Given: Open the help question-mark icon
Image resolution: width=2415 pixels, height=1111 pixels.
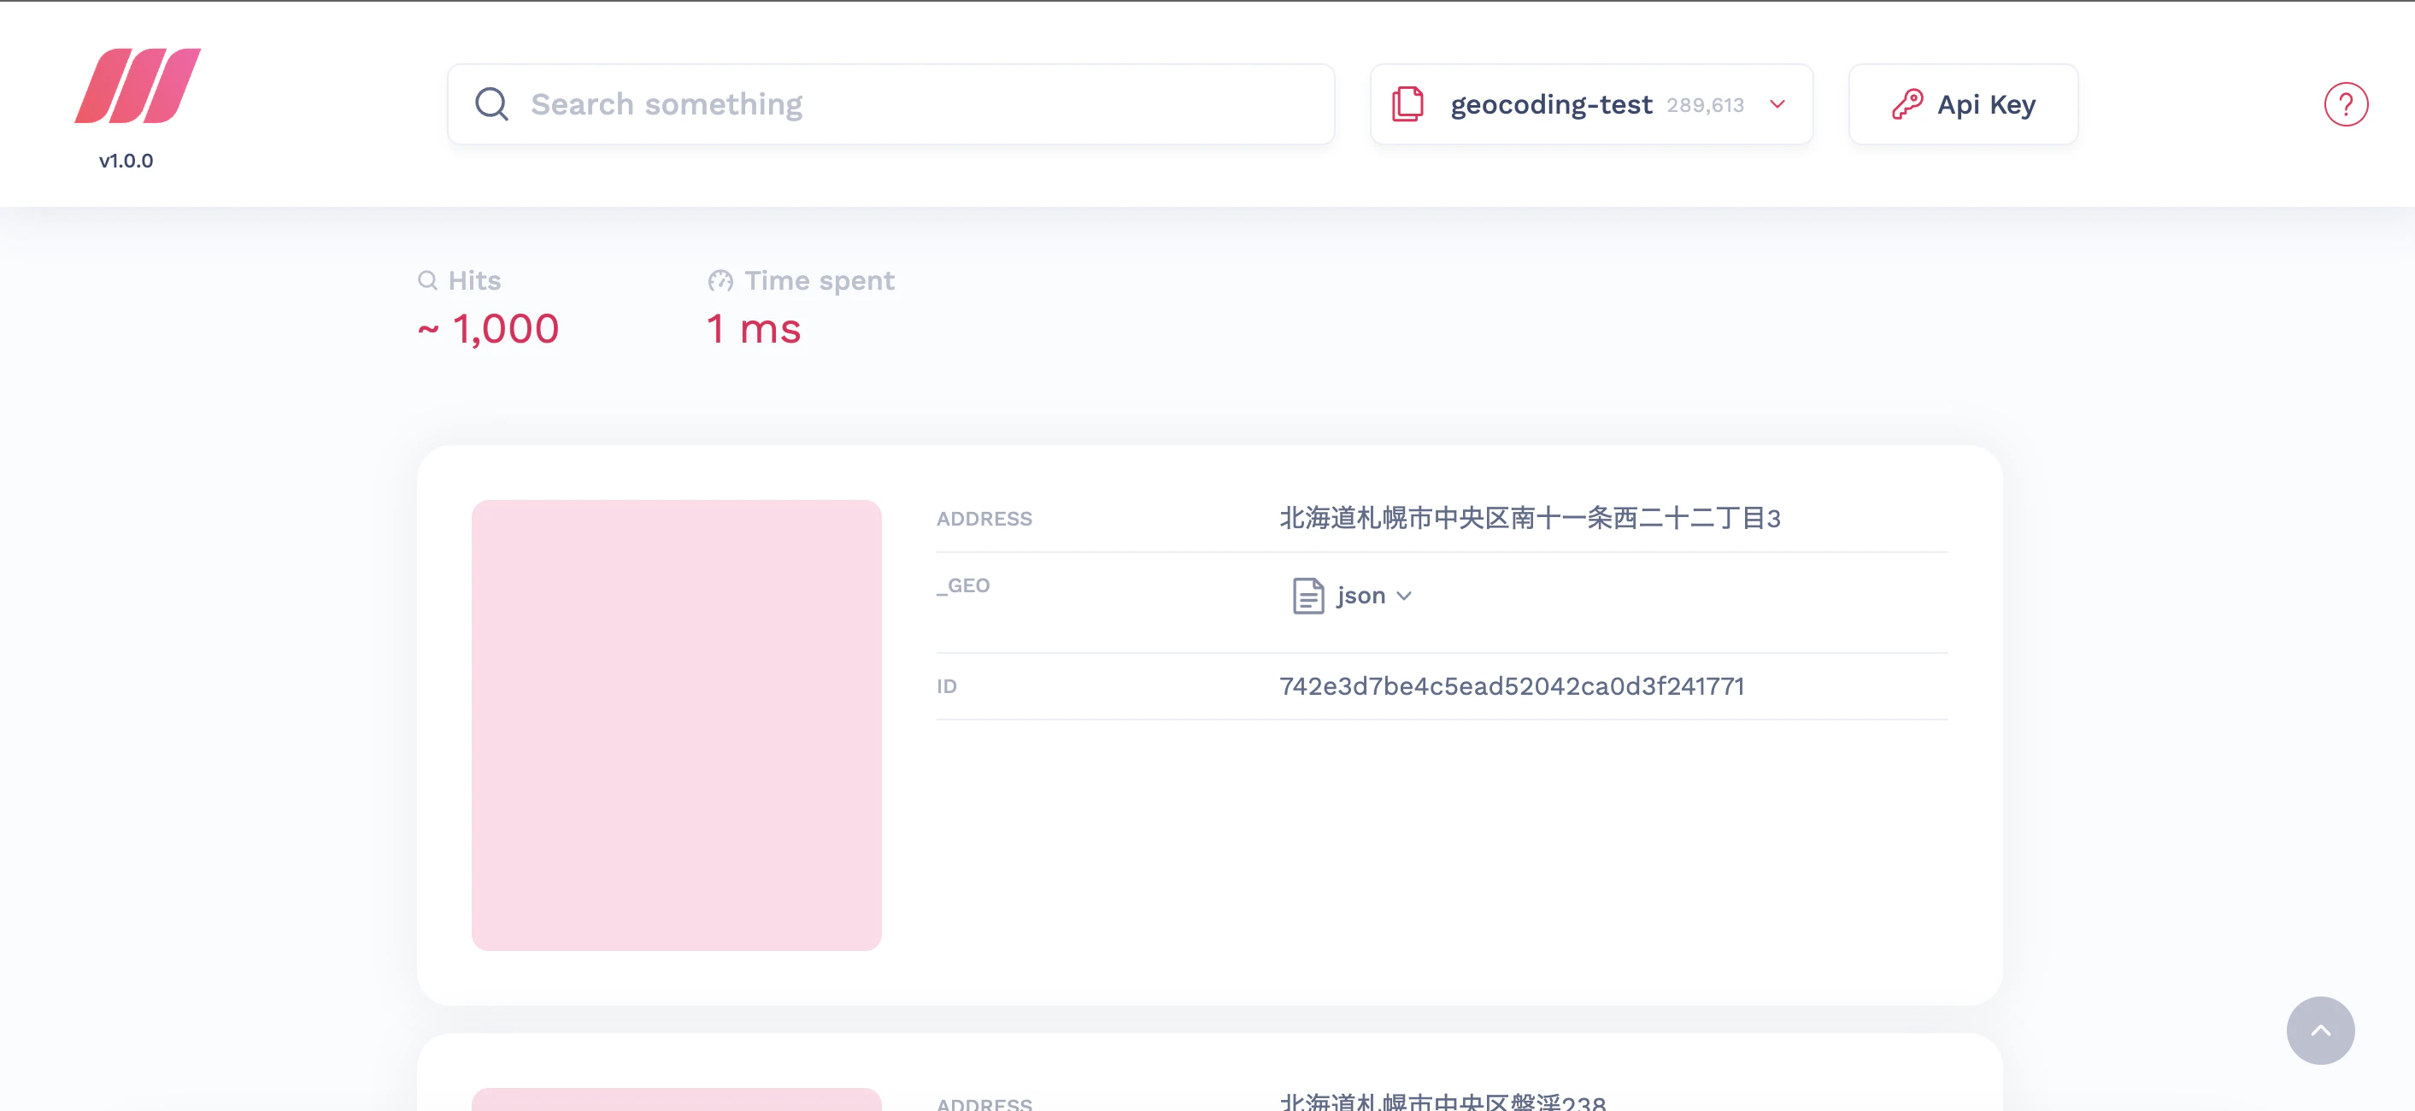Looking at the screenshot, I should tap(2346, 104).
